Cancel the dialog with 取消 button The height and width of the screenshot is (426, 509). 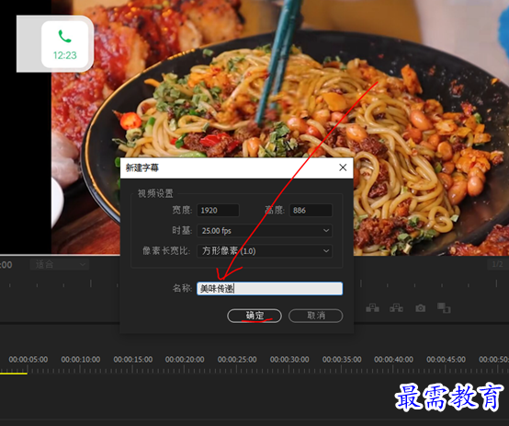coord(315,316)
